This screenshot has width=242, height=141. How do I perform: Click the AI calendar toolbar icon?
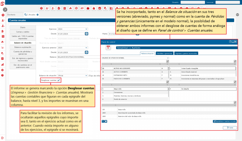[100, 8]
